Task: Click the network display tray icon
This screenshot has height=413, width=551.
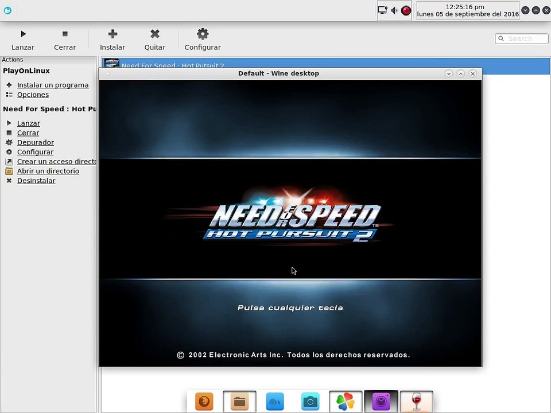Action: 382,10
